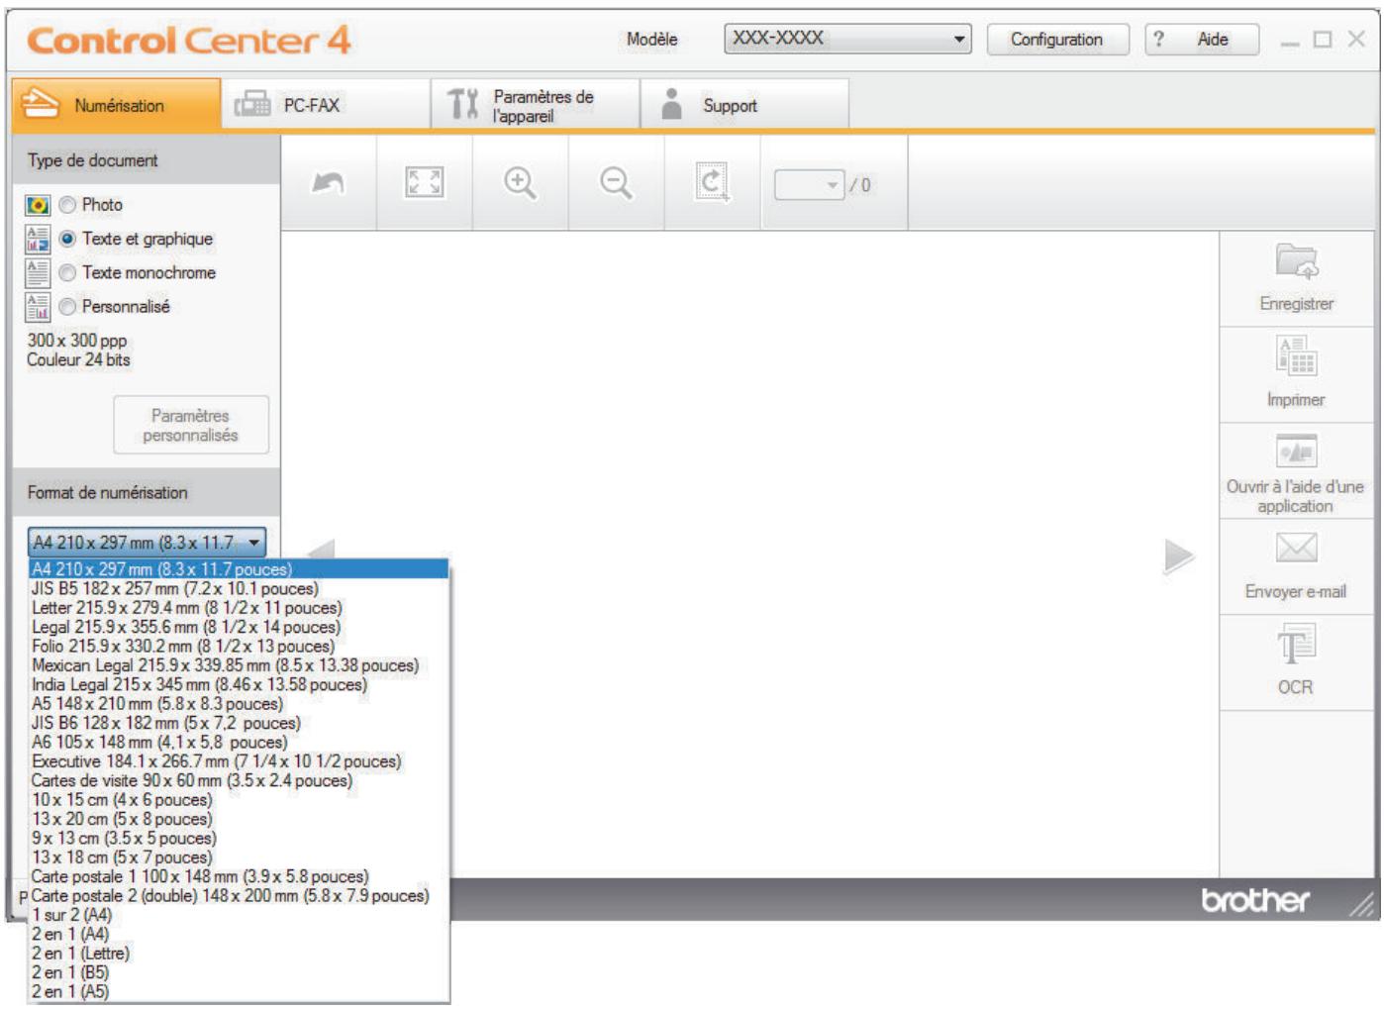
Task: Click the Imprimer icon
Action: (1296, 356)
